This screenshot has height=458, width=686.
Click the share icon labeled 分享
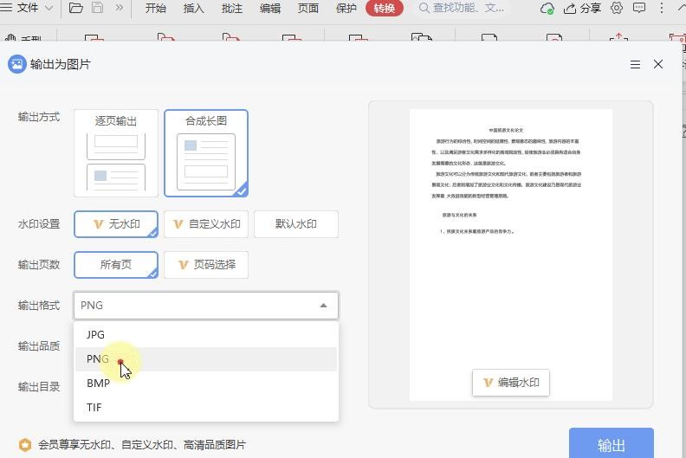582,9
